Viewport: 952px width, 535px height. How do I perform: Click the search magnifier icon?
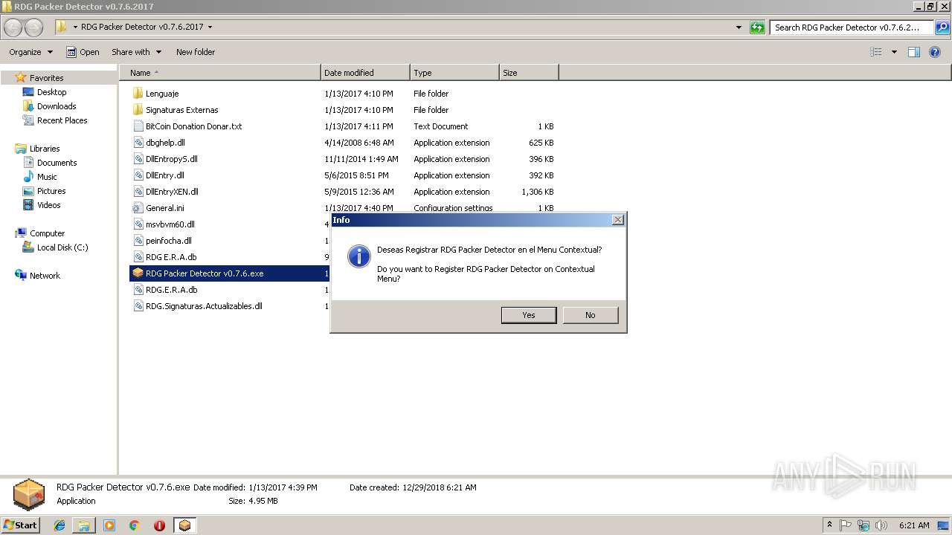tap(942, 27)
